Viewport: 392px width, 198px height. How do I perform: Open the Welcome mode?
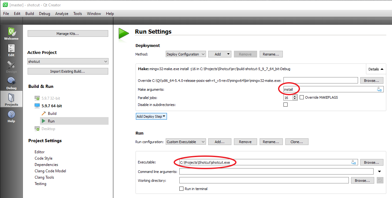coord(11,33)
